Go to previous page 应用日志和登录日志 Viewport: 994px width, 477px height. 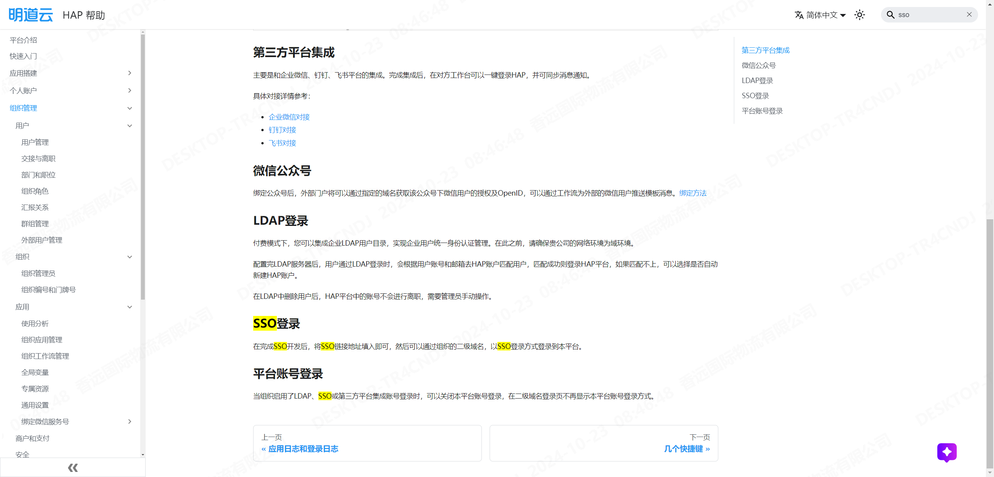point(367,443)
